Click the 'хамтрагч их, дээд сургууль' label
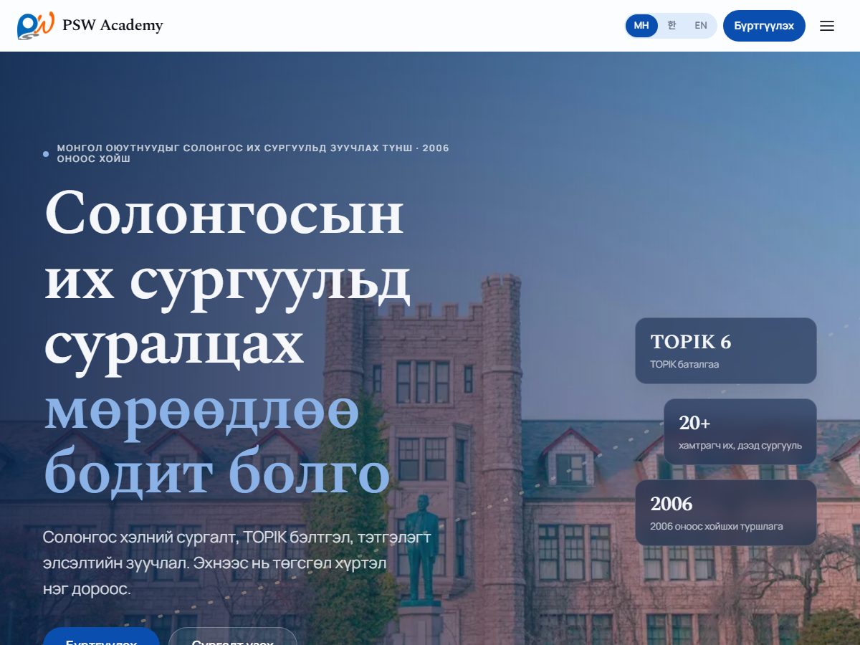 point(740,446)
